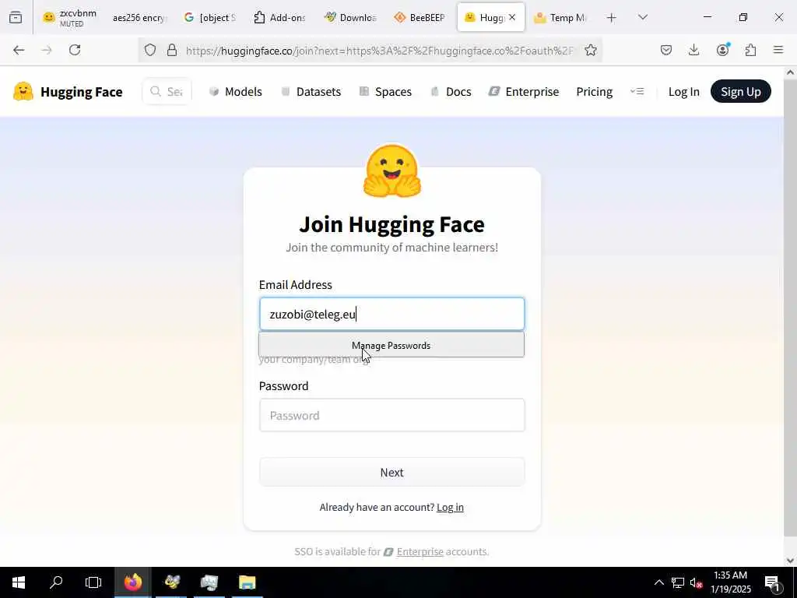Open the taskbar clock and date
The image size is (797, 598).
[730, 582]
